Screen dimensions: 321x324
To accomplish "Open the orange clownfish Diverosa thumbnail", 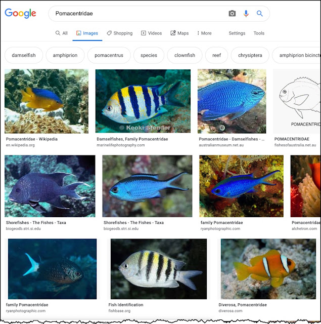I will (x=268, y=269).
